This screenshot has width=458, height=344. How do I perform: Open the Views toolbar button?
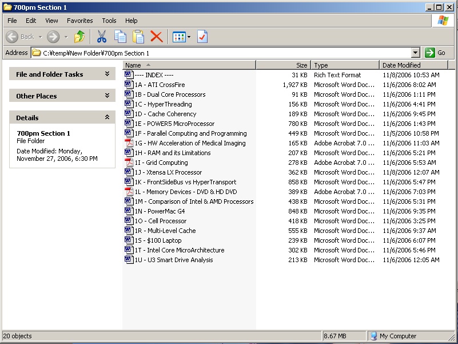tap(179, 37)
